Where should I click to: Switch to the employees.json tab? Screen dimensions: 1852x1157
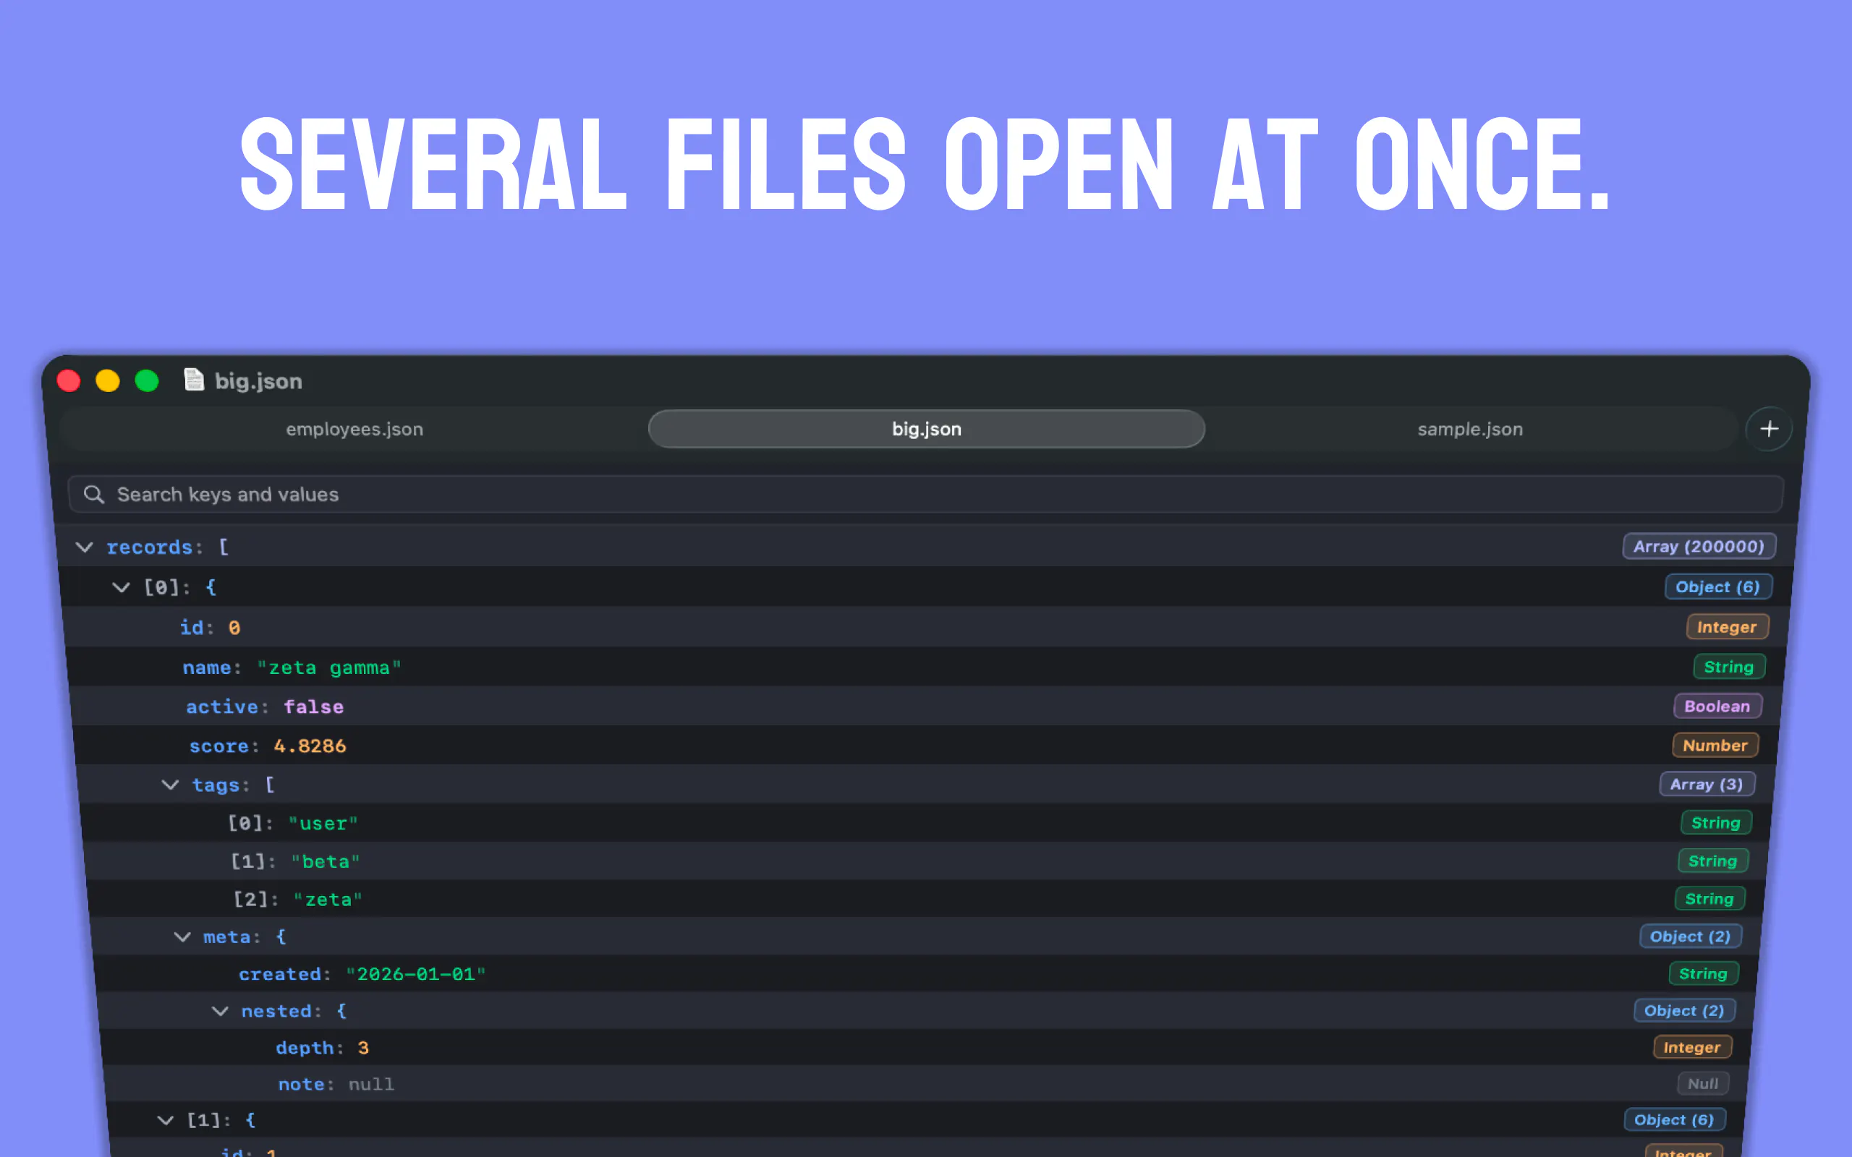pyautogui.click(x=354, y=430)
